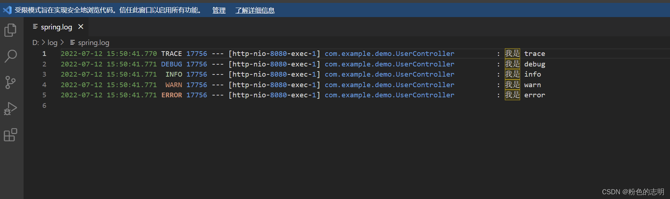Screen dimensions: 670x199
Task: Open the Source Control view
Action: 11,82
